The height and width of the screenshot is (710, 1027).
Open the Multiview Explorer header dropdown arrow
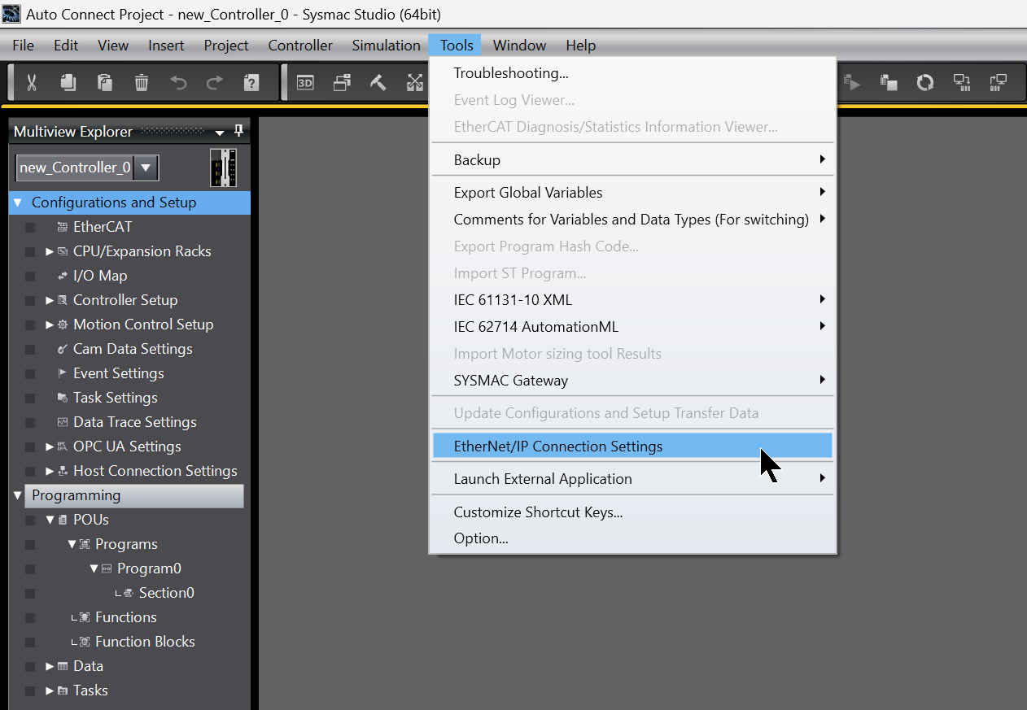coord(220,133)
